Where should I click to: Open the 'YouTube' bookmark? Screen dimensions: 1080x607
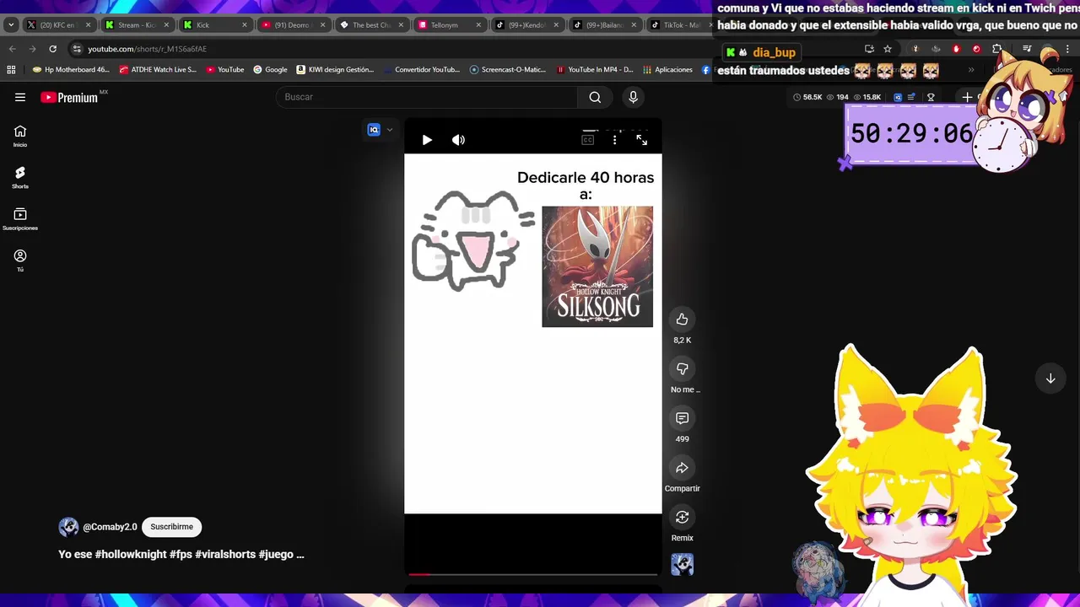(225, 70)
